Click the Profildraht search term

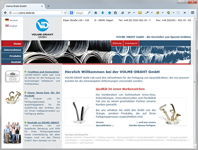(118, 140)
